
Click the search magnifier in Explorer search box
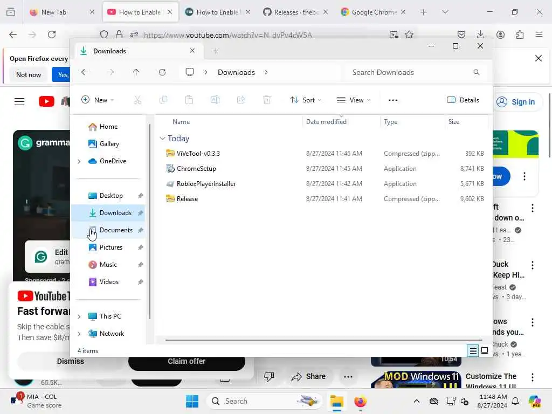(x=477, y=72)
